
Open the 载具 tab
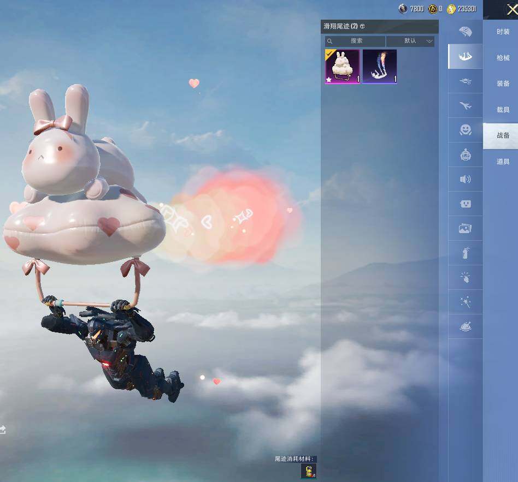click(x=503, y=110)
